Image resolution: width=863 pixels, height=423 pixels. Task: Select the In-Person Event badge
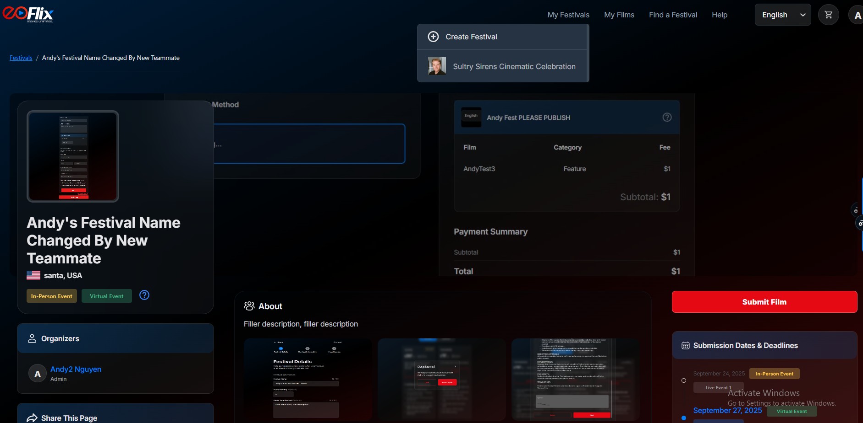52,296
